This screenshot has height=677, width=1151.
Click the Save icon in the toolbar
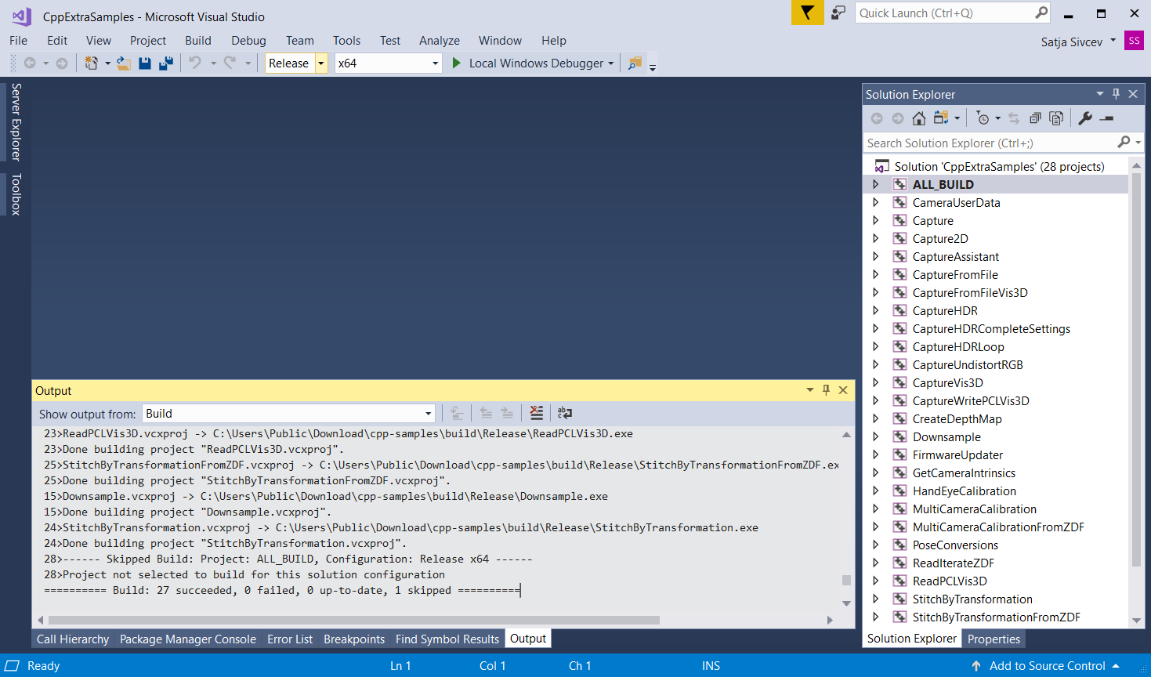(x=145, y=63)
